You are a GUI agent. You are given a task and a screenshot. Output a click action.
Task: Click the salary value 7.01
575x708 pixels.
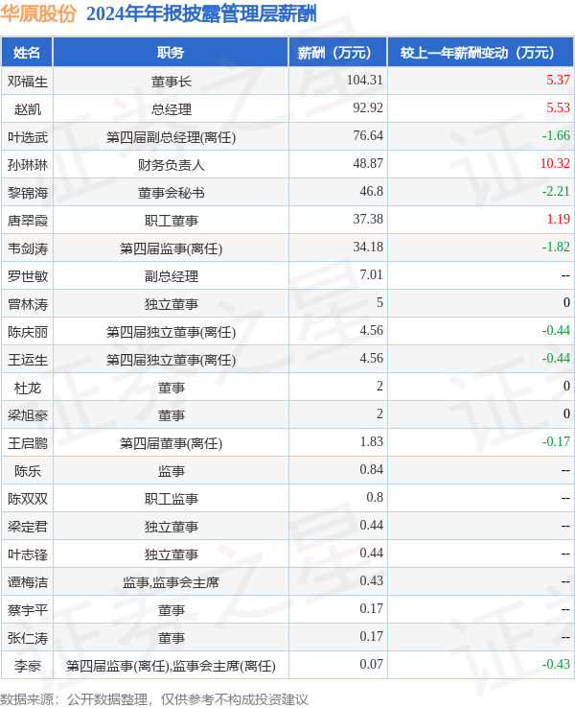pos(371,275)
